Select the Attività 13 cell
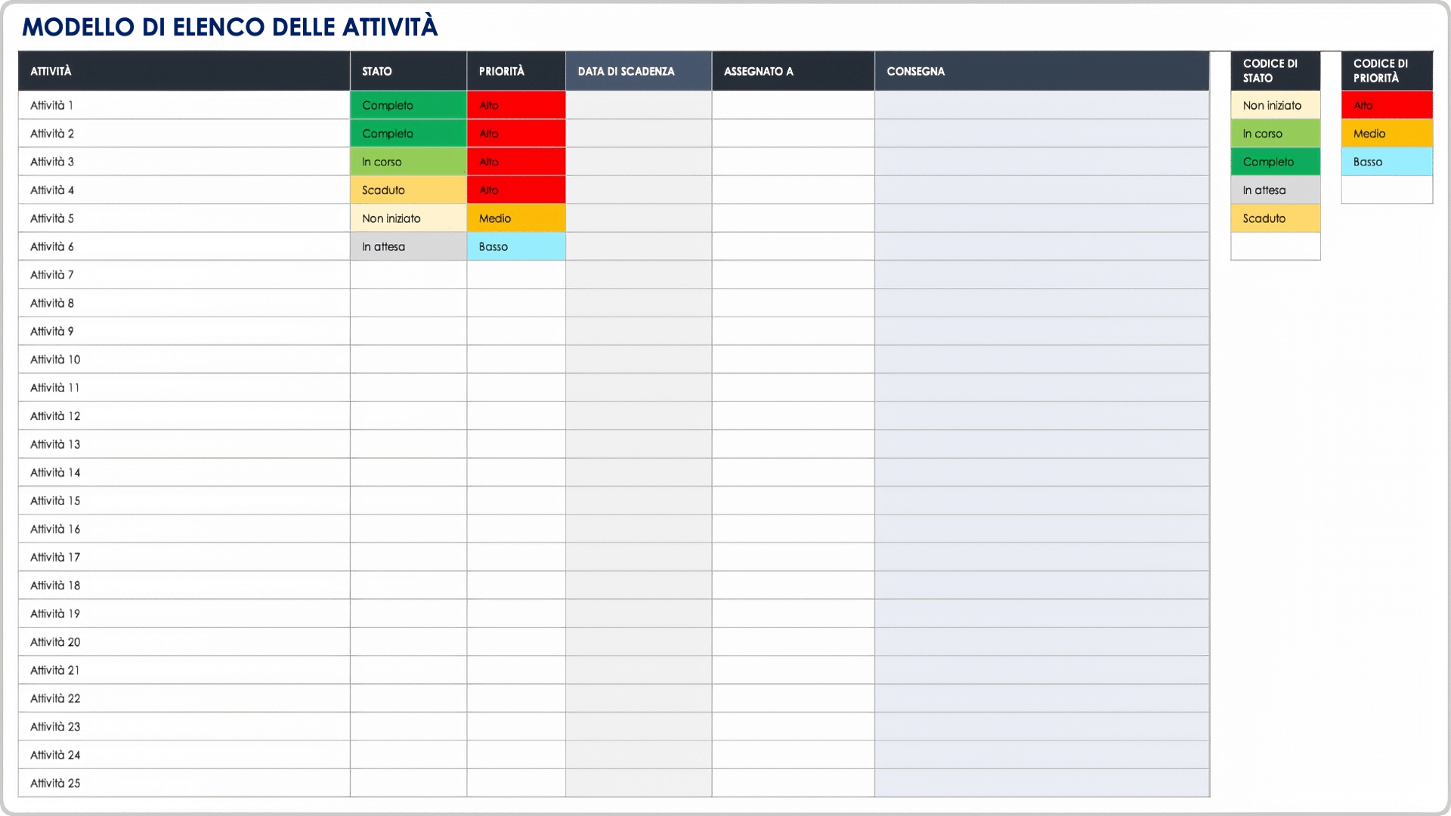Screen dimensions: 1451x816 (x=184, y=444)
